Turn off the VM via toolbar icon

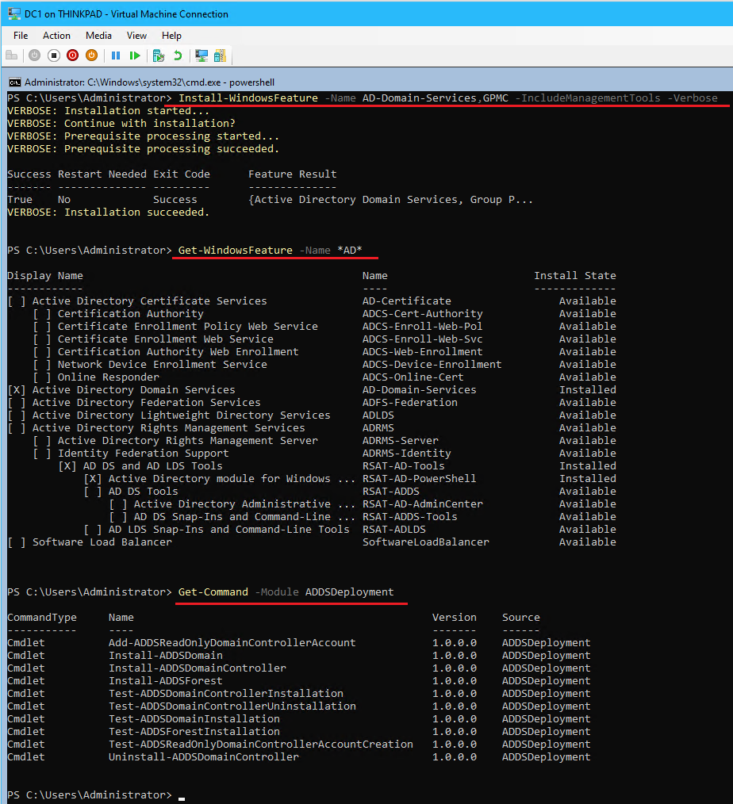[53, 56]
